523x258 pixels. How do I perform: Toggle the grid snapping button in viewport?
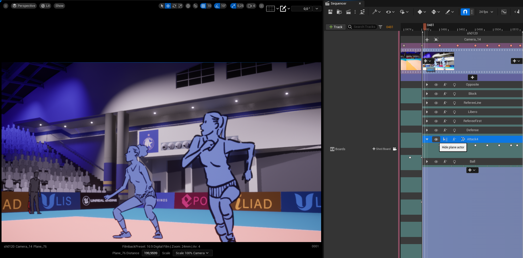point(203,6)
